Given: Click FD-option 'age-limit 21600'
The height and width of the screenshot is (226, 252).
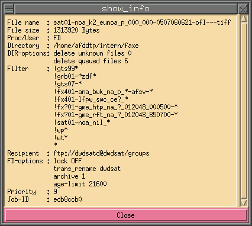Looking at the screenshot, I should pyautogui.click(x=80, y=184).
